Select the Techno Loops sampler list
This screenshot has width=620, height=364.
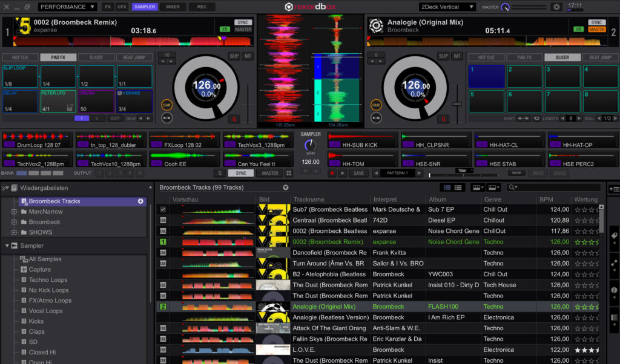pyautogui.click(x=48, y=280)
